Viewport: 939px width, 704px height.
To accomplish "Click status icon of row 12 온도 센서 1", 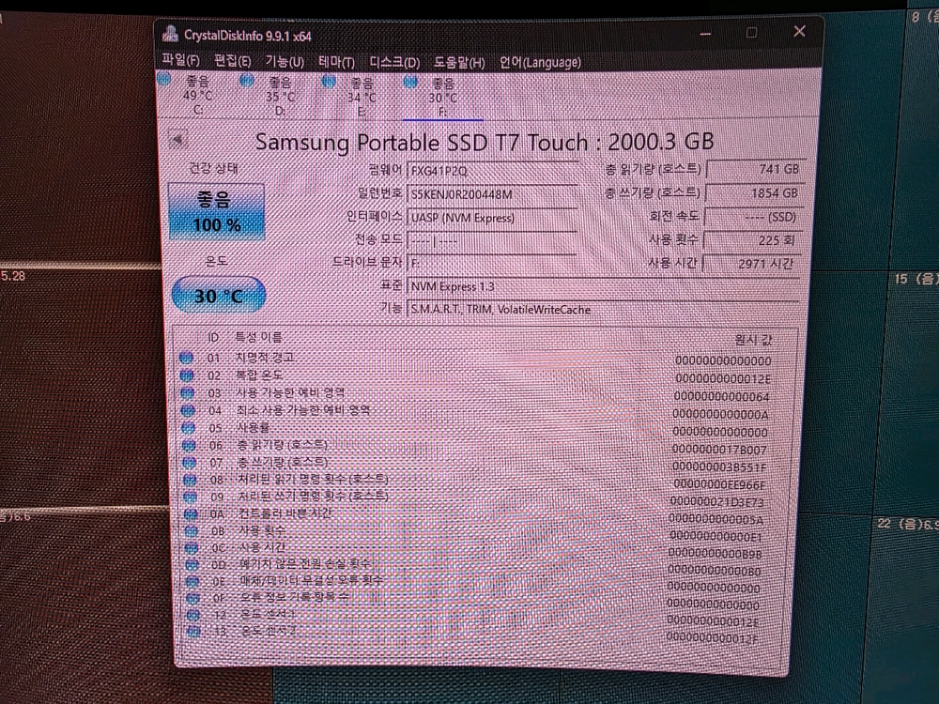I will click(x=192, y=614).
